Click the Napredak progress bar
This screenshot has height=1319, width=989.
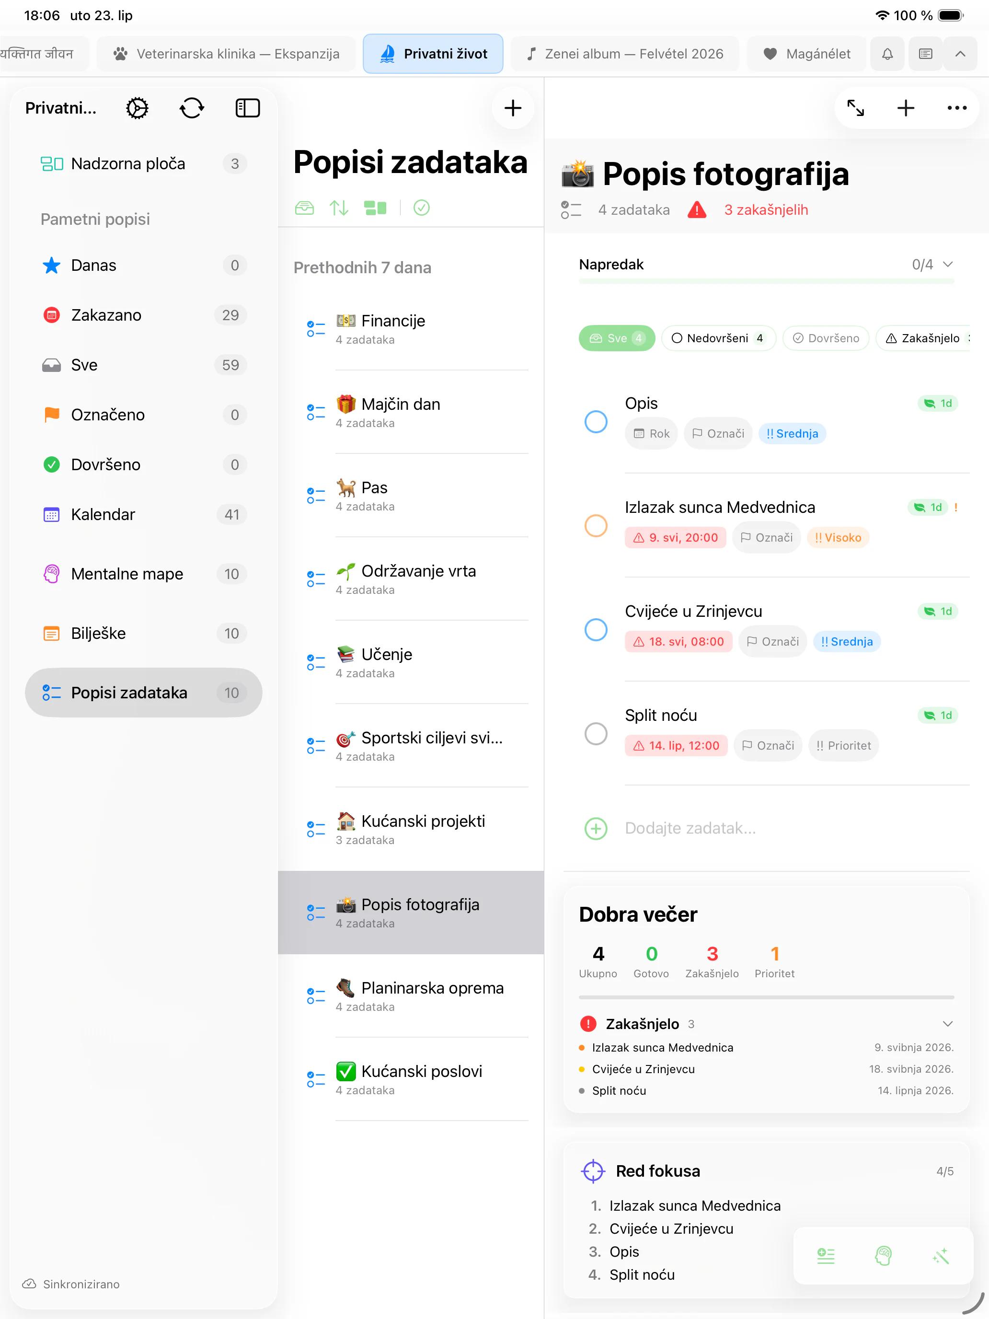click(766, 281)
